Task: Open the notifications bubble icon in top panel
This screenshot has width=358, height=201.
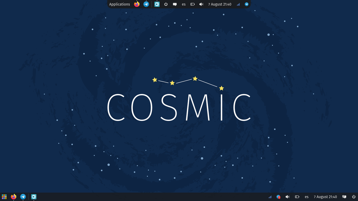Action: (175, 4)
